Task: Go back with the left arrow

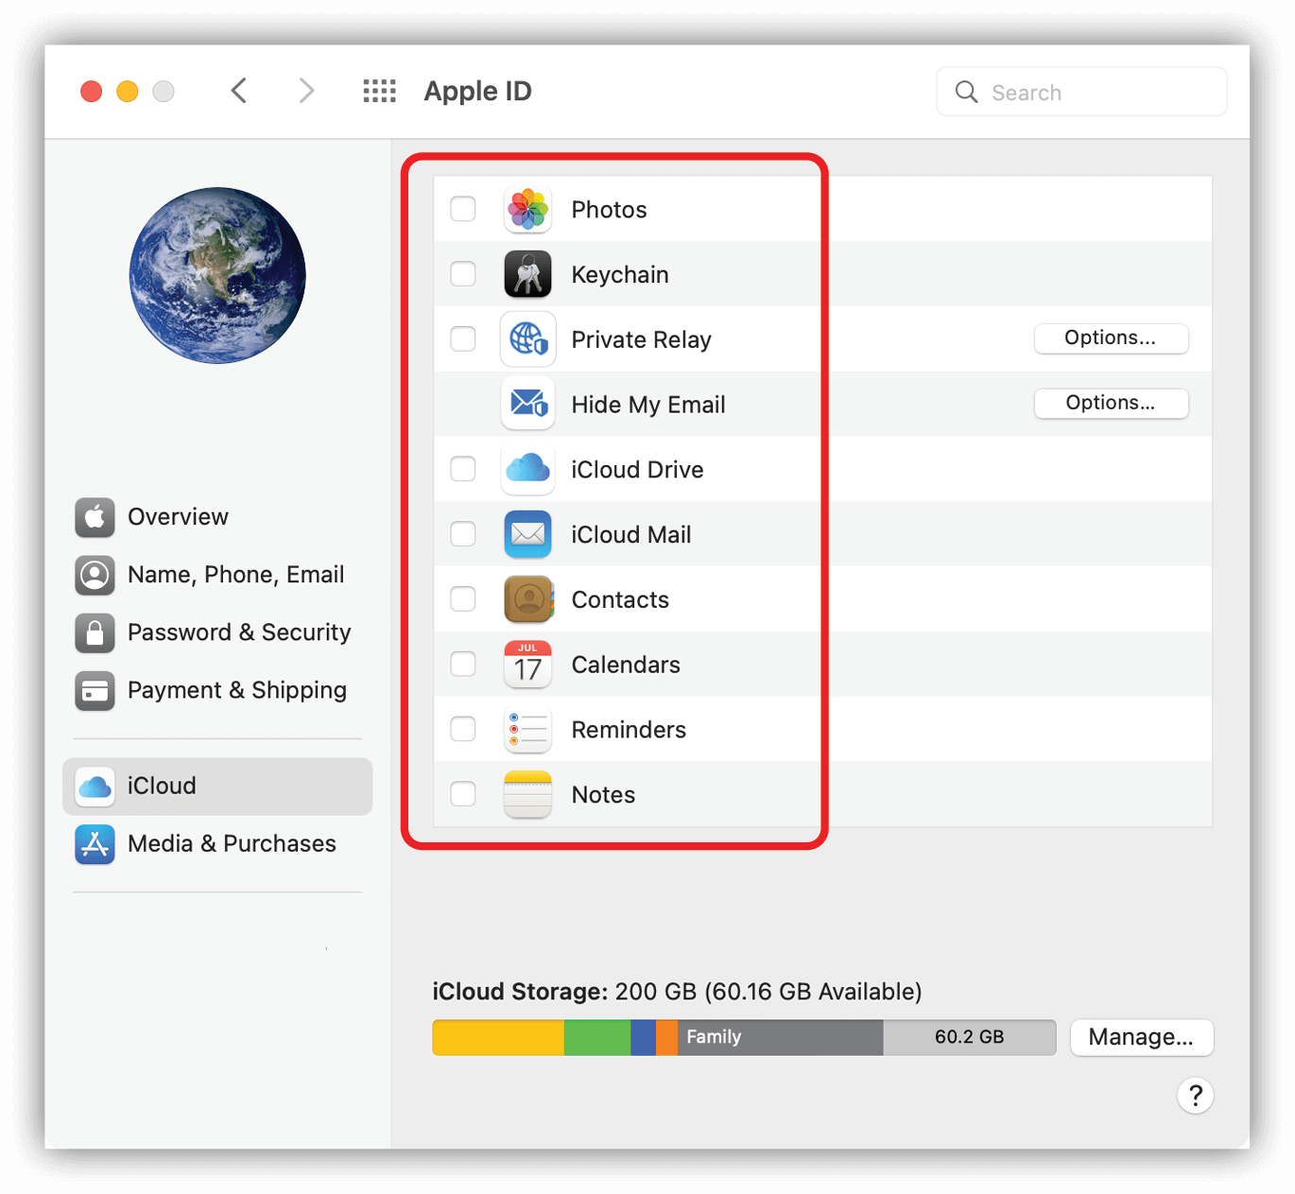Action: click(239, 91)
